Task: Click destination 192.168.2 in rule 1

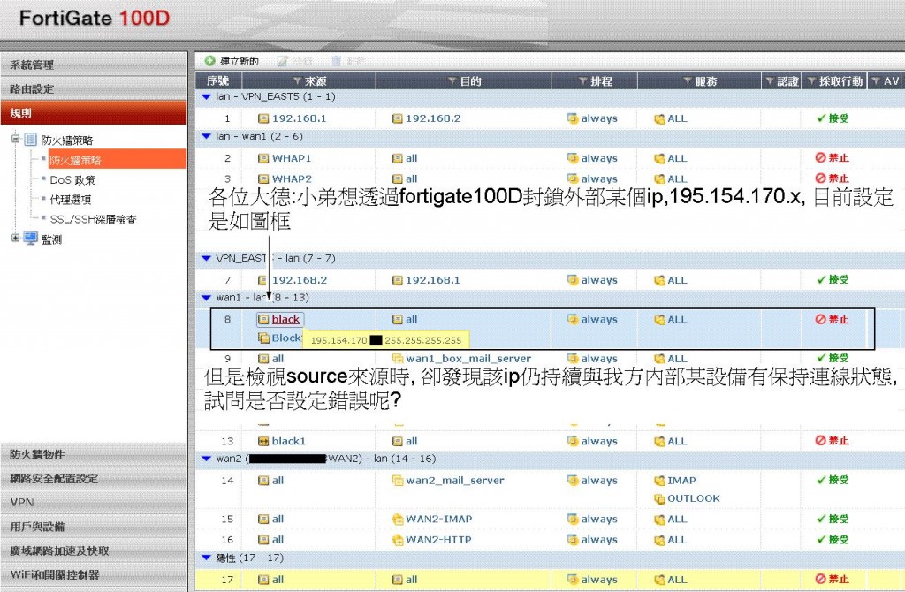Action: point(433,118)
